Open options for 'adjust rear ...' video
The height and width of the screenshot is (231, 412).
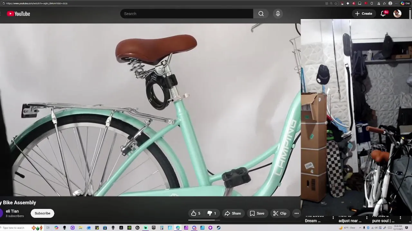pos(367,218)
